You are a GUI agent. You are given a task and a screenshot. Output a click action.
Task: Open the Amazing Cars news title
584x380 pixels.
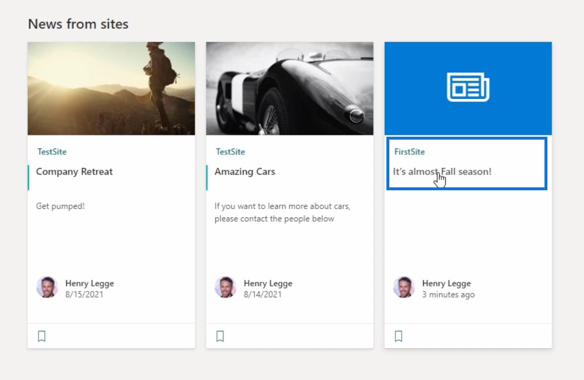[245, 172]
